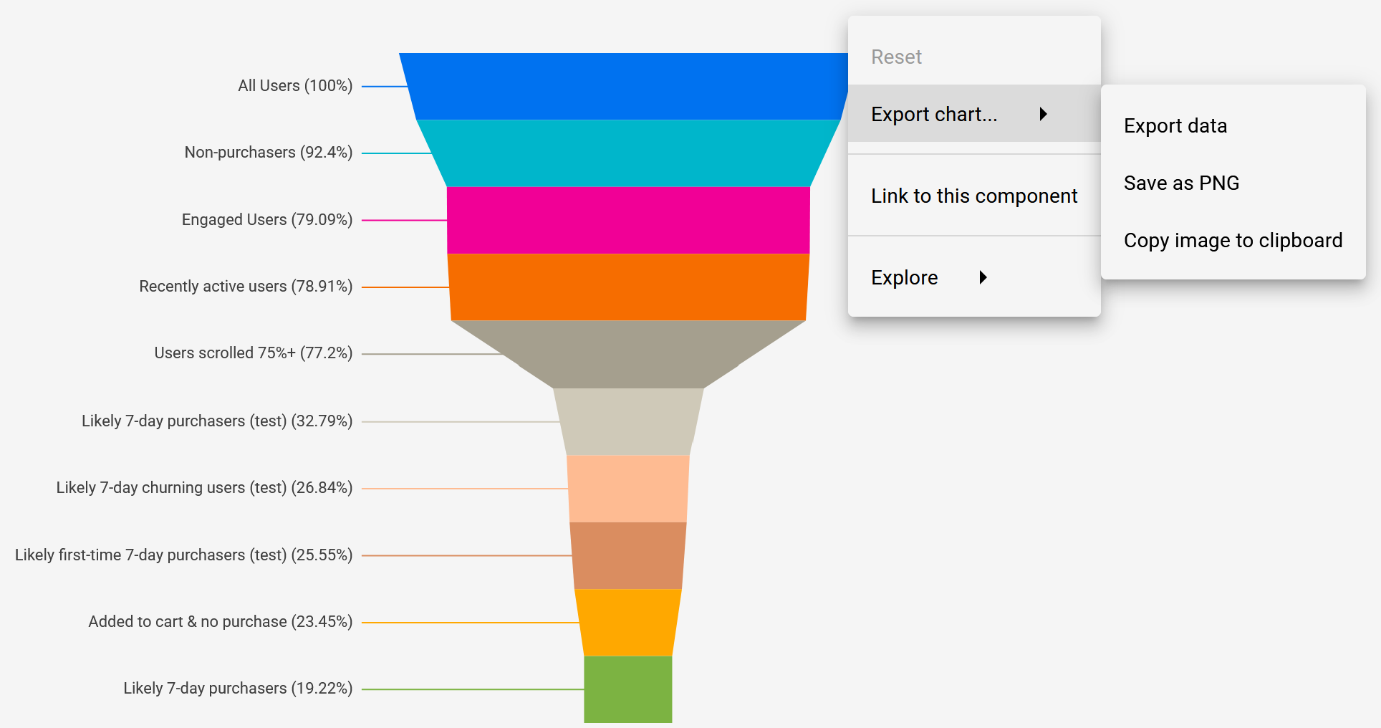Click the 'Engaged Users (79.09%)' label

coord(267,220)
